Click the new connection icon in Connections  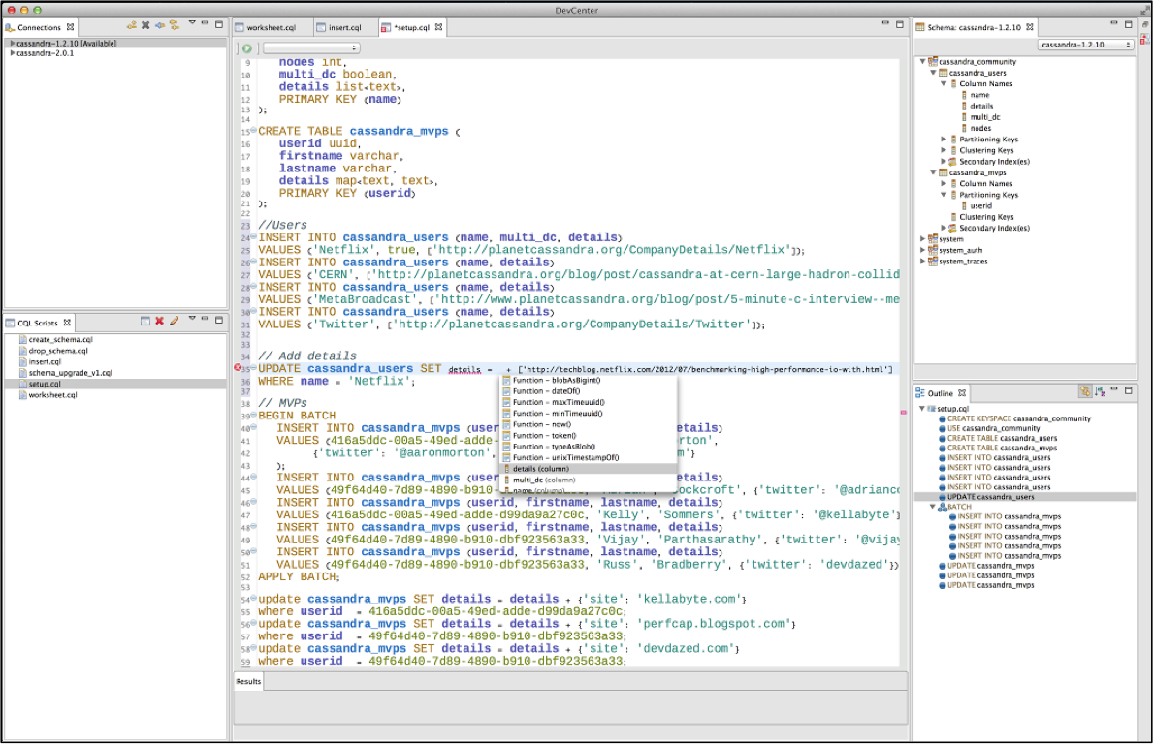[x=131, y=25]
